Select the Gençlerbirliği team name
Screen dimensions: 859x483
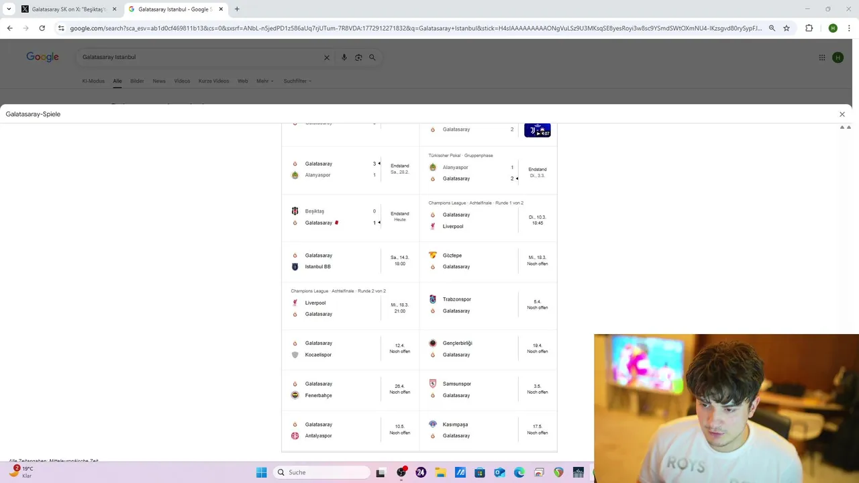point(458,343)
